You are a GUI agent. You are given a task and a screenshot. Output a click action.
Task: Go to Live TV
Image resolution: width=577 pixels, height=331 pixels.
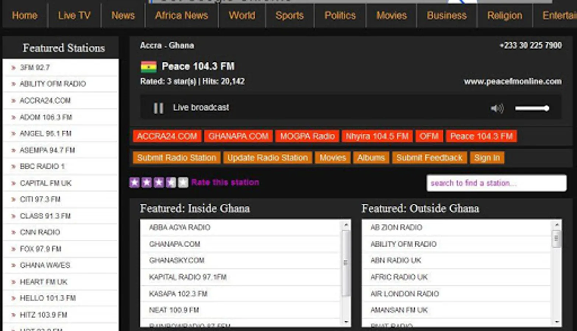coord(74,15)
